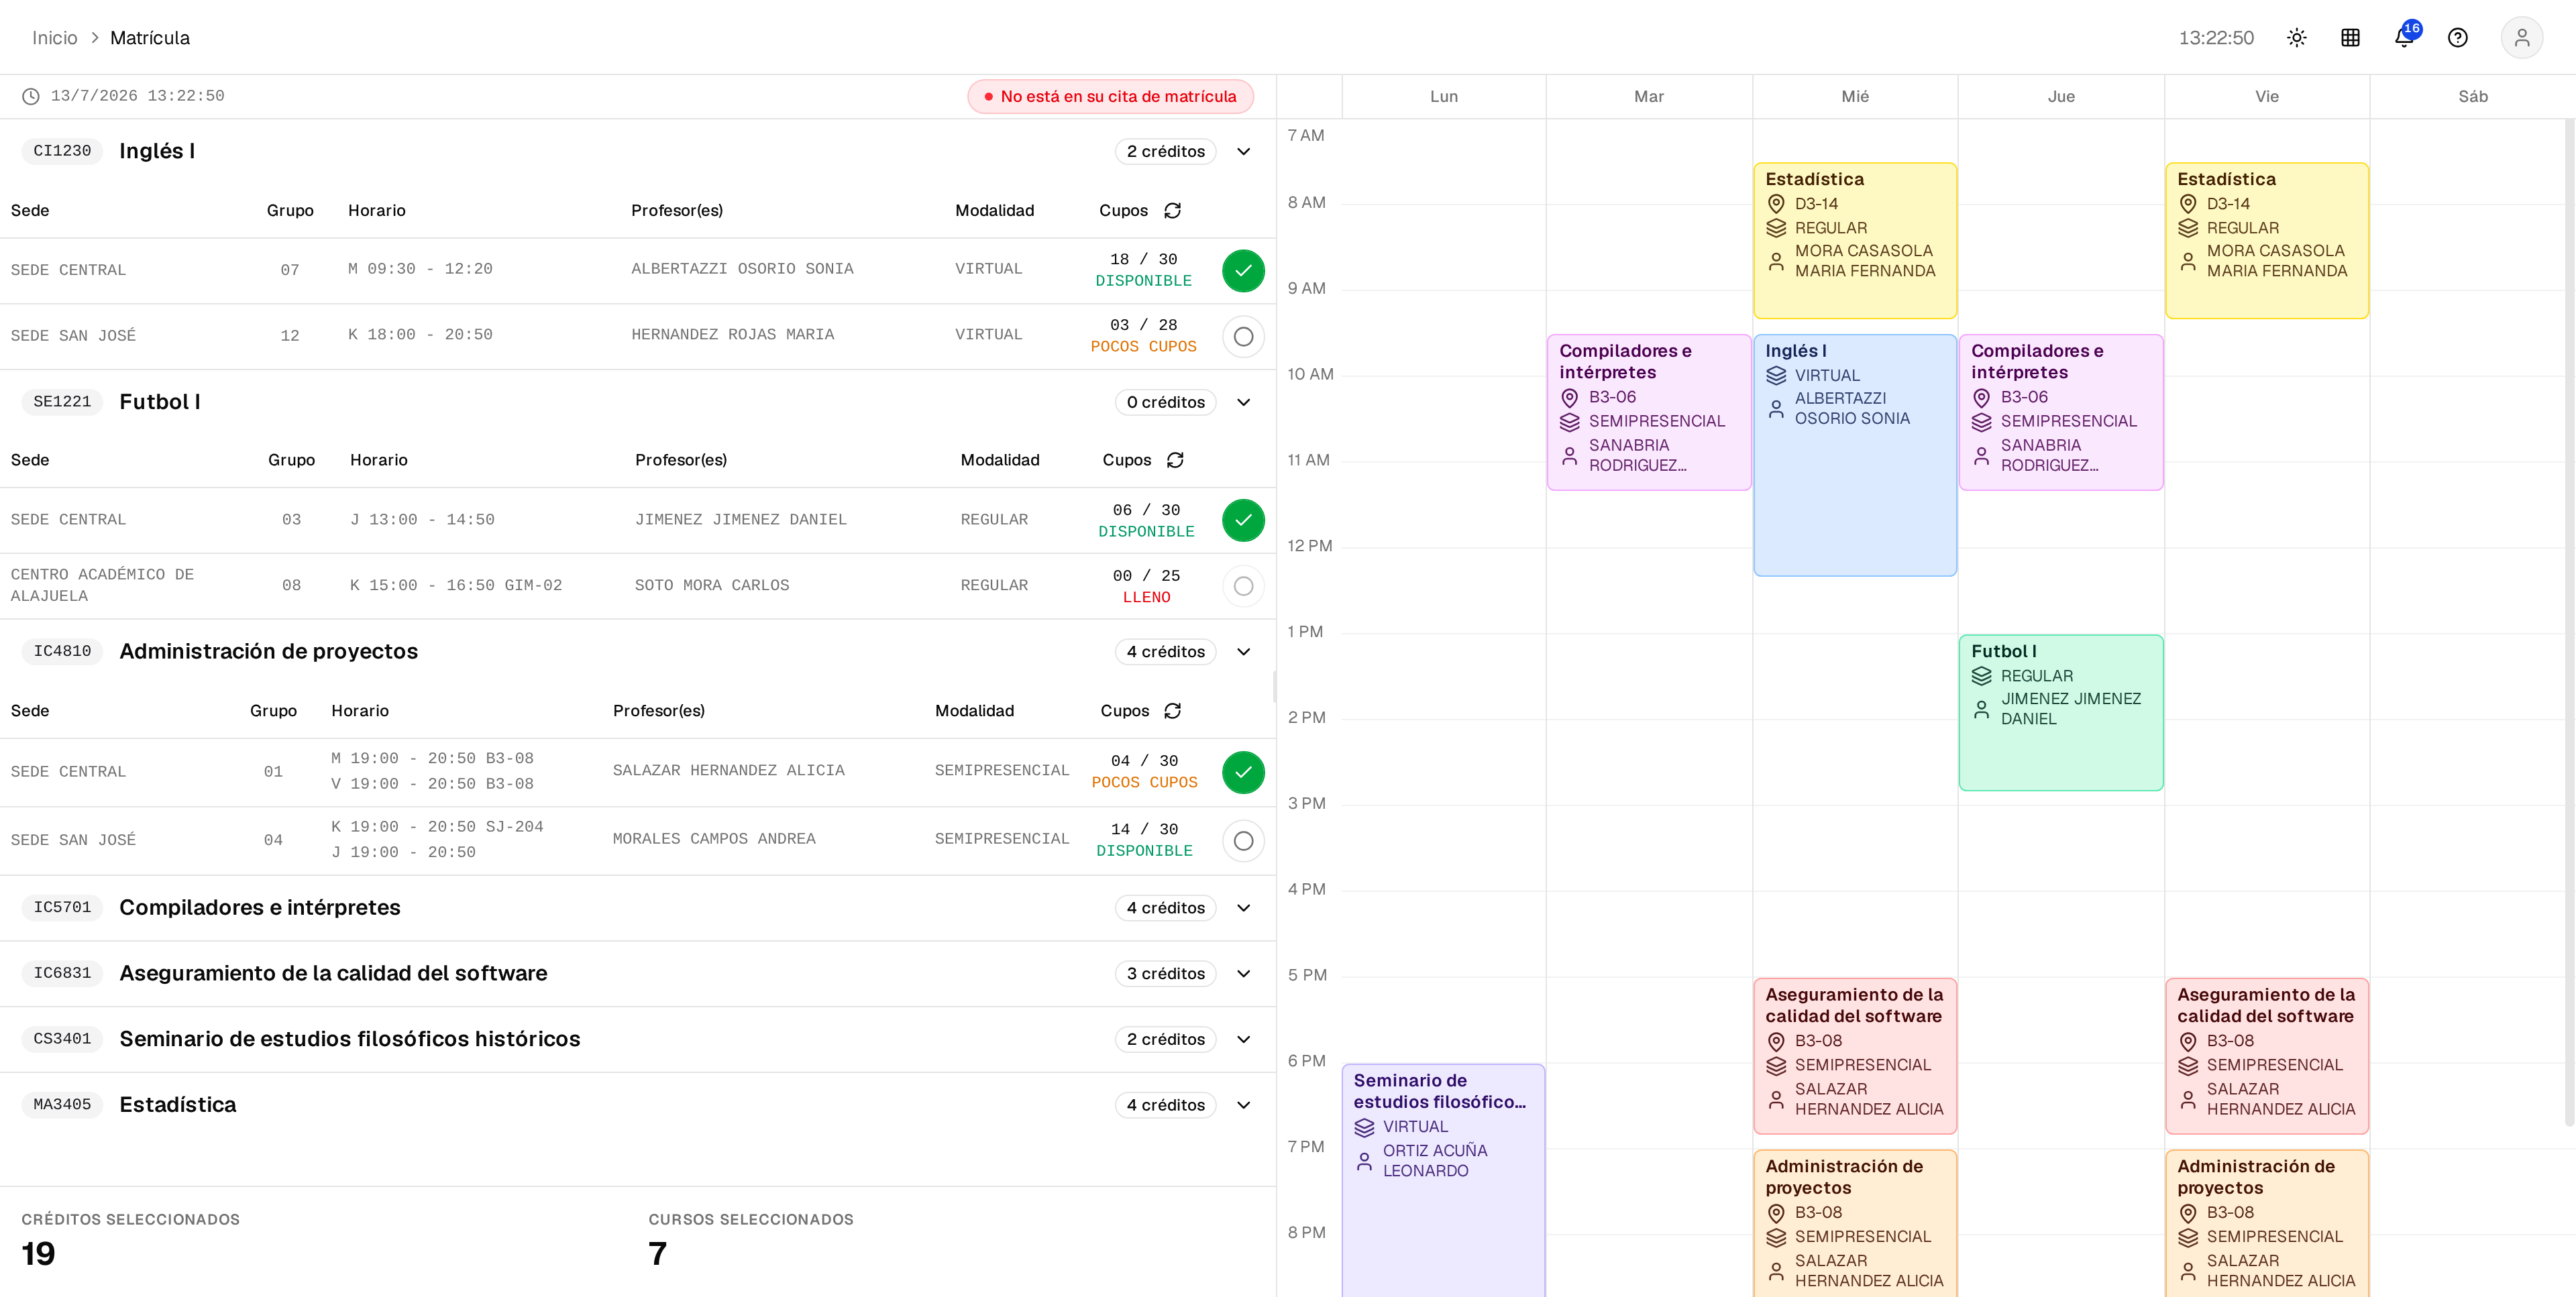Go to Inicio breadcrumb
Viewport: 2576px width, 1297px height.
tap(54, 38)
